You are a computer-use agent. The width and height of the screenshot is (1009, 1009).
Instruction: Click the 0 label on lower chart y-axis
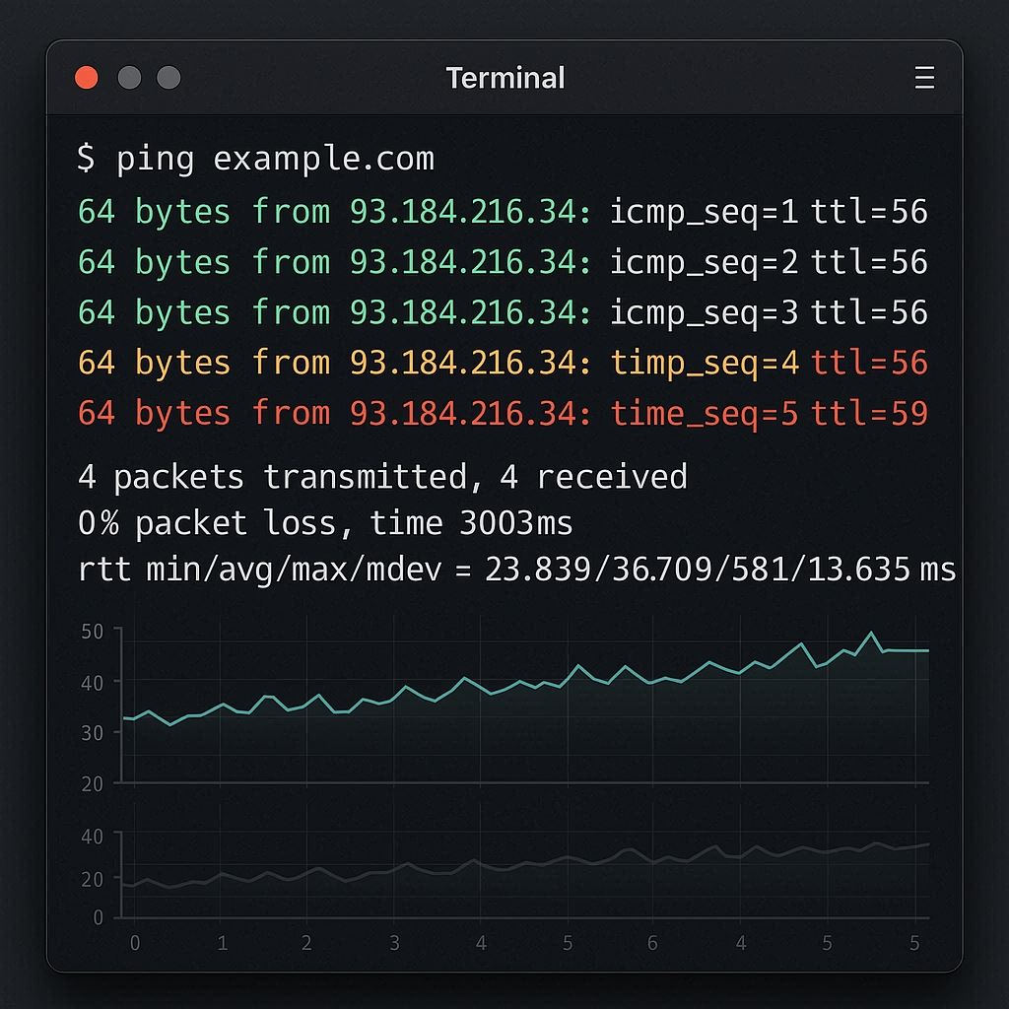[98, 917]
